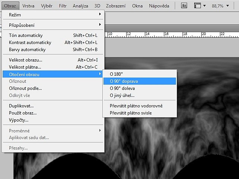
Task: Open the Obraz menu in menu bar
Action: [x=10, y=6]
